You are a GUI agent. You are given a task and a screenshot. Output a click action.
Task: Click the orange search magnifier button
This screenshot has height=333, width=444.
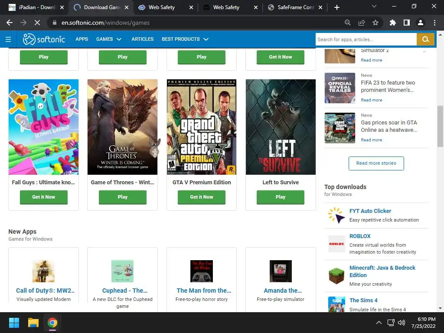(425, 39)
